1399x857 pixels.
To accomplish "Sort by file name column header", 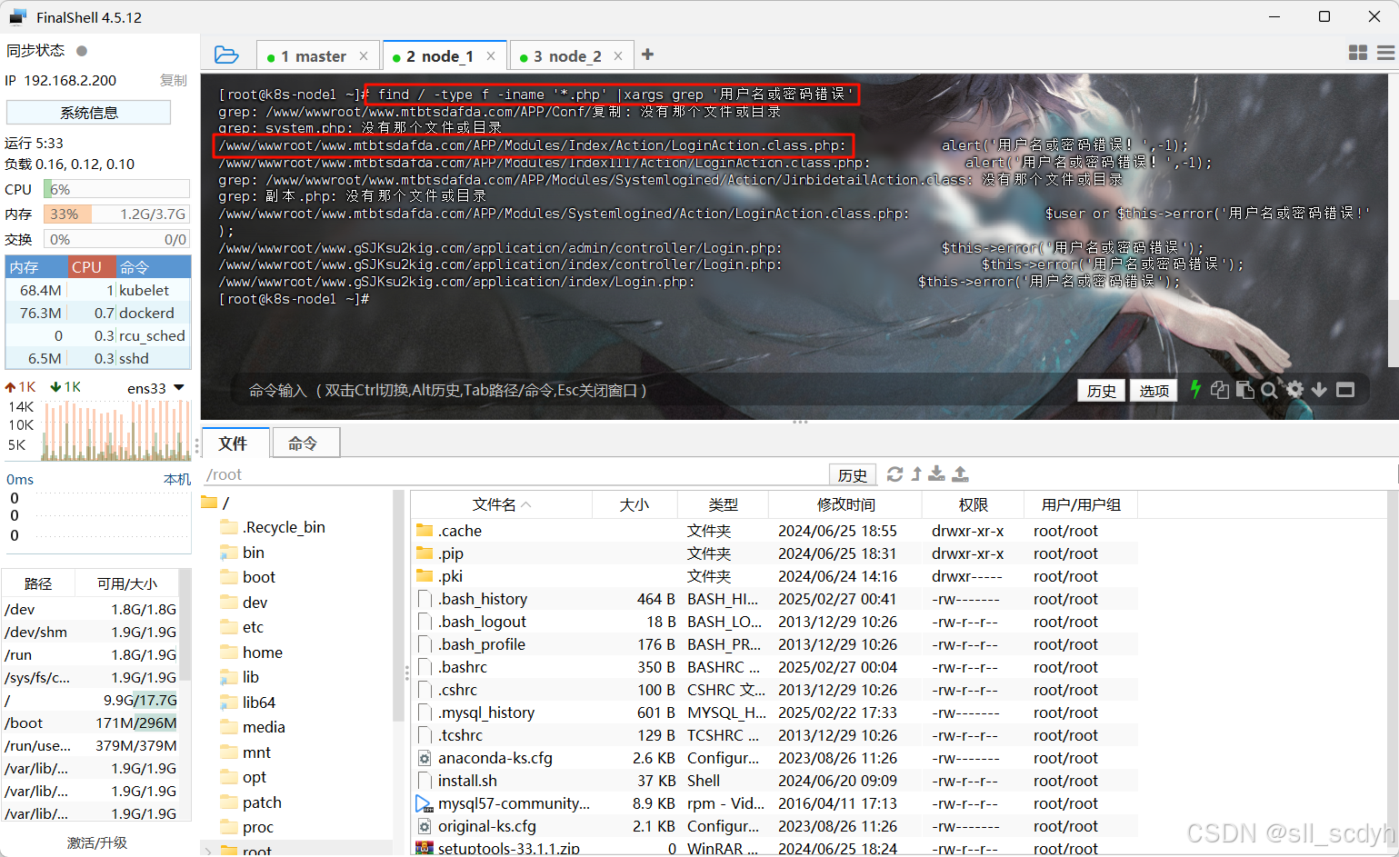I will (x=501, y=504).
